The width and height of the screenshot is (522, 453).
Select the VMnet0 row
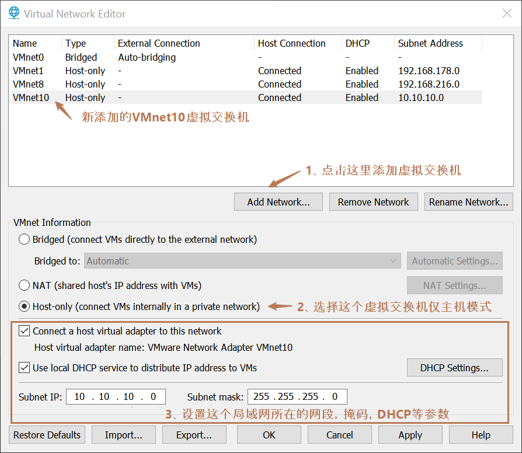click(246, 57)
